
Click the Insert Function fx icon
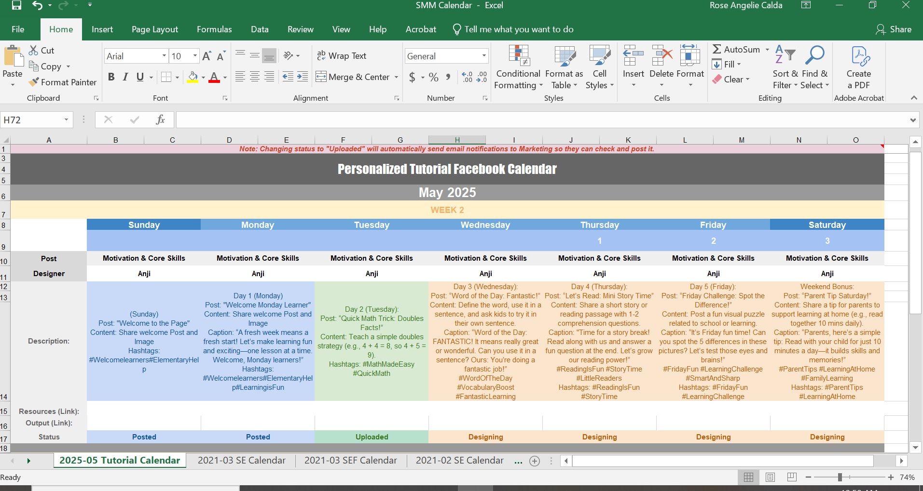160,120
